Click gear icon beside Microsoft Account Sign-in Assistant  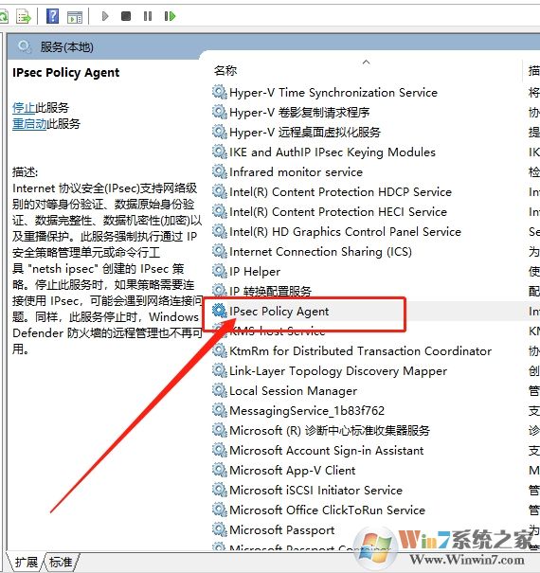tap(220, 450)
